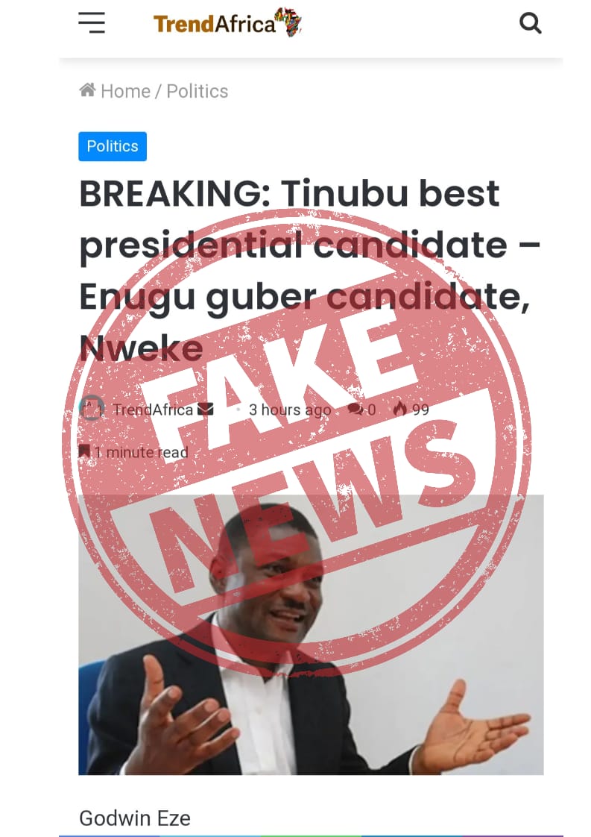Open the TrendAfrica logo text homepage link

(215, 24)
